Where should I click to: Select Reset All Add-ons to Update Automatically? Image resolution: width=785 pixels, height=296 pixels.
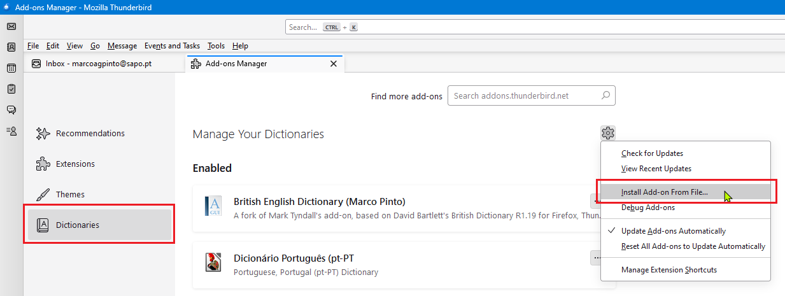684,246
